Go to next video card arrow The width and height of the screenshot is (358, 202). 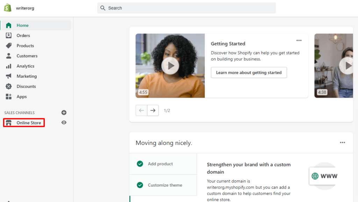(153, 110)
